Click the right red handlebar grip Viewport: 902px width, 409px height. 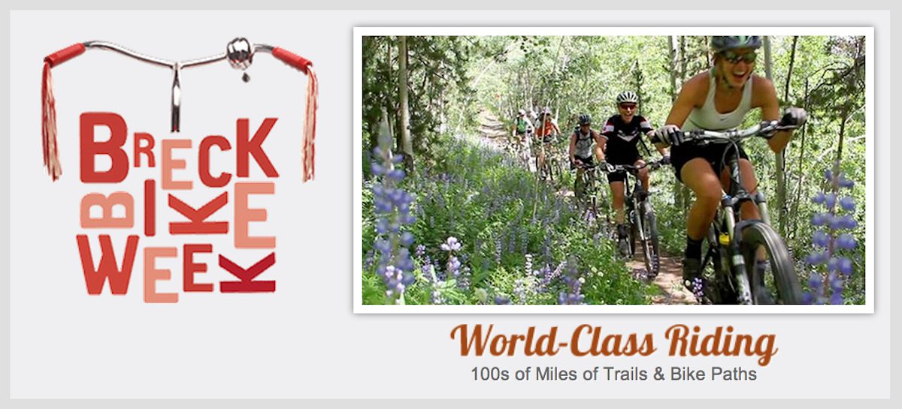[x=292, y=59]
